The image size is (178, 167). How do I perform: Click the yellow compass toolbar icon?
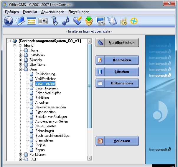[x=134, y=21]
